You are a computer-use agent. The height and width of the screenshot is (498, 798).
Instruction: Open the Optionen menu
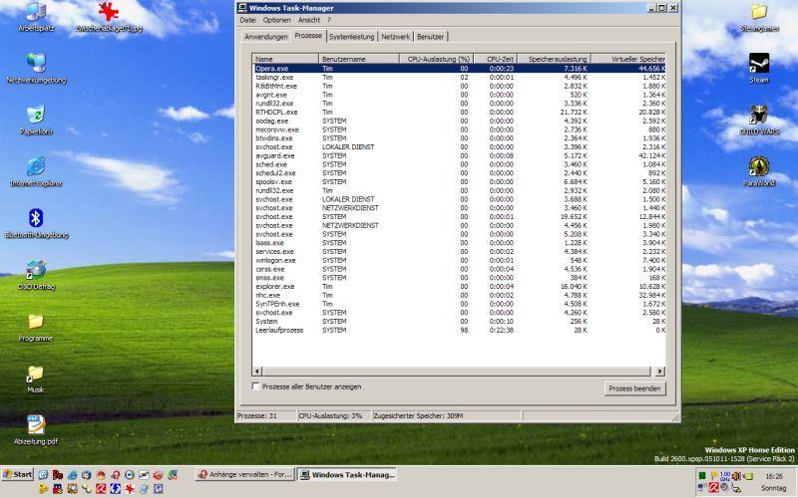pyautogui.click(x=277, y=20)
